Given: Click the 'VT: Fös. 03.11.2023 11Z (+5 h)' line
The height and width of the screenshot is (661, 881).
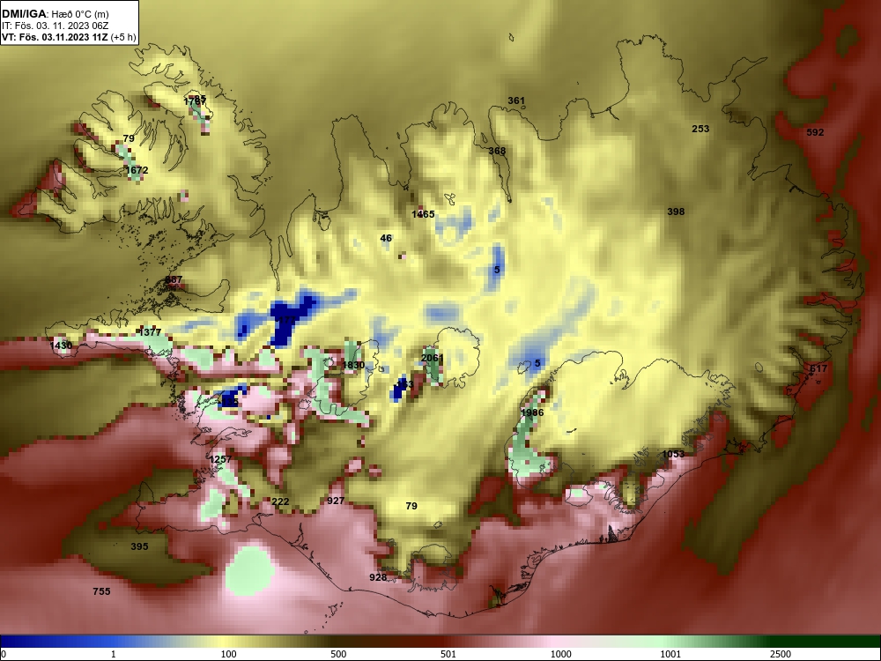Looking at the screenshot, I should (69, 37).
